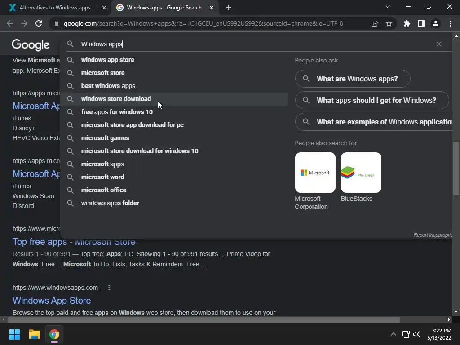This screenshot has width=460, height=345.
Task: Close the Windows apps - Google Search tab
Action: coord(212,8)
